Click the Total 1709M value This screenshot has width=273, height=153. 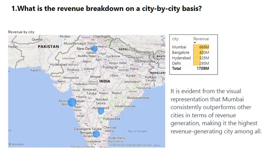coord(203,69)
